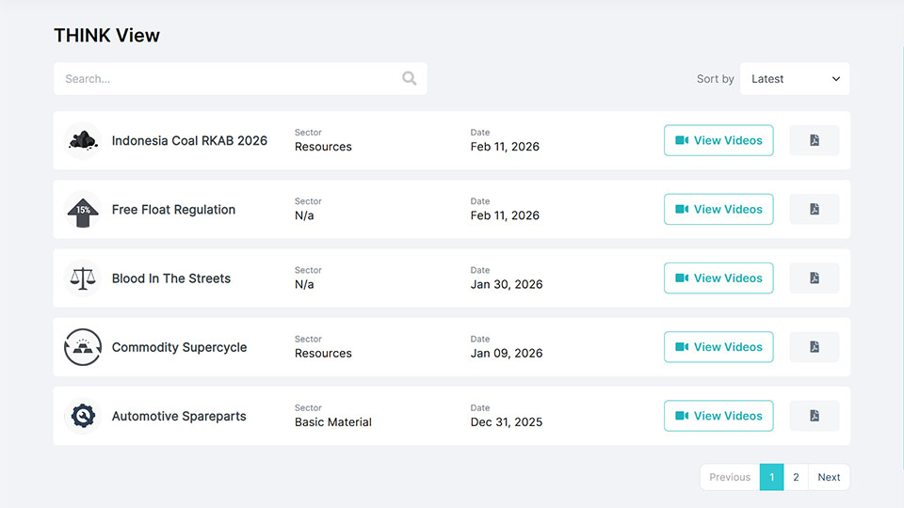The height and width of the screenshot is (508, 904).
Task: Click the search magnifier icon
Action: click(x=409, y=79)
